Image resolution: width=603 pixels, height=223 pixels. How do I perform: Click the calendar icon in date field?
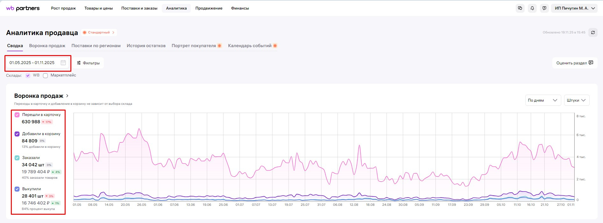click(x=63, y=63)
